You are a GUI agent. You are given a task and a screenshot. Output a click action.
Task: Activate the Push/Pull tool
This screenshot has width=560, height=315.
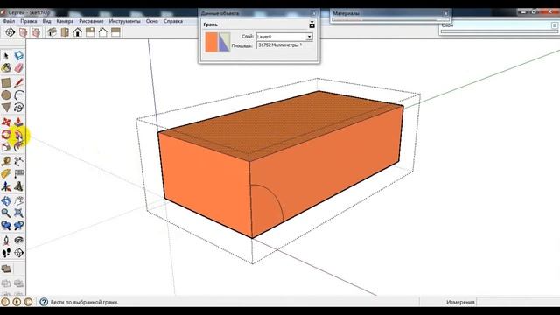click(19, 122)
